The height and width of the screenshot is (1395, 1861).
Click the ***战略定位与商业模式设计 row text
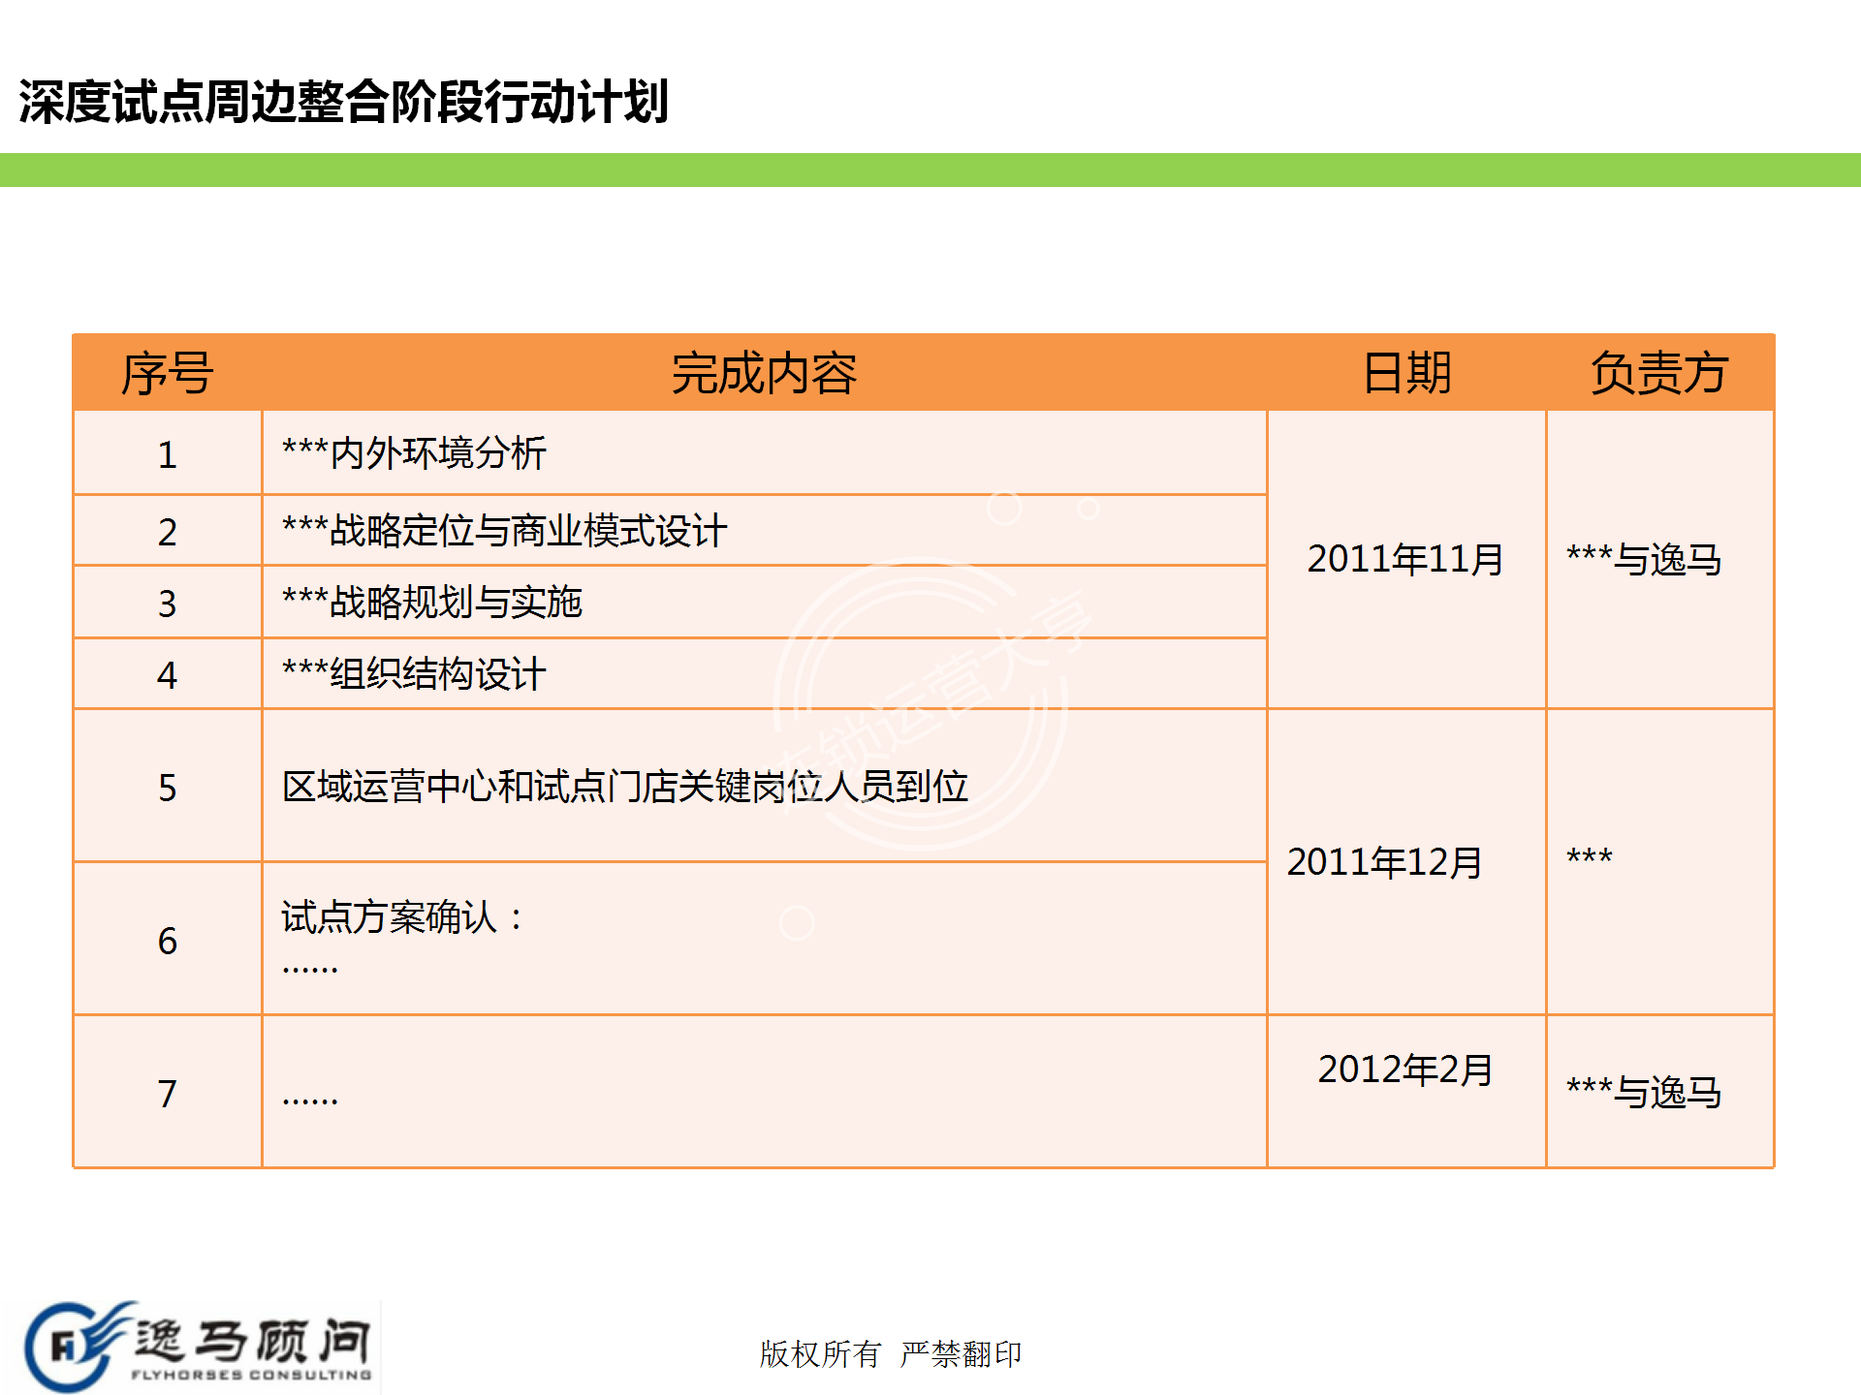[x=504, y=531]
